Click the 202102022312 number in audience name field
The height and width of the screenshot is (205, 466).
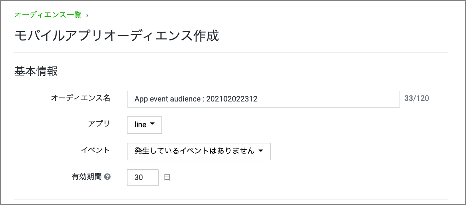tap(232, 99)
